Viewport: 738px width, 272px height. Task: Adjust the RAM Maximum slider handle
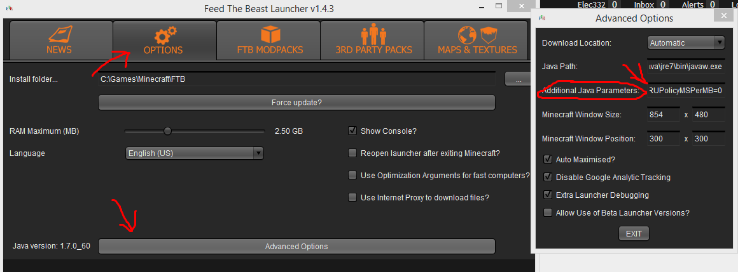click(x=167, y=131)
